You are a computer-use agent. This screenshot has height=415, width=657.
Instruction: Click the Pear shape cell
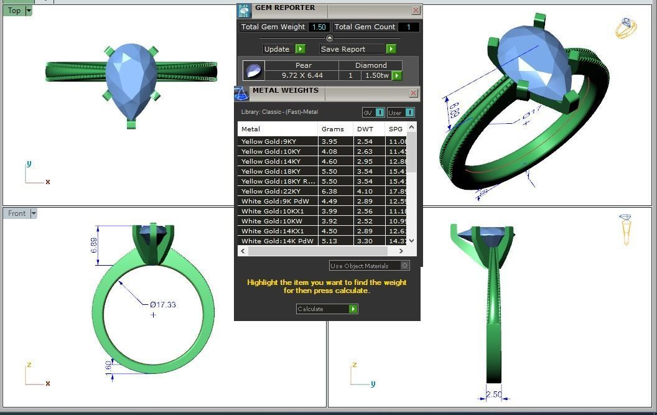coord(302,65)
